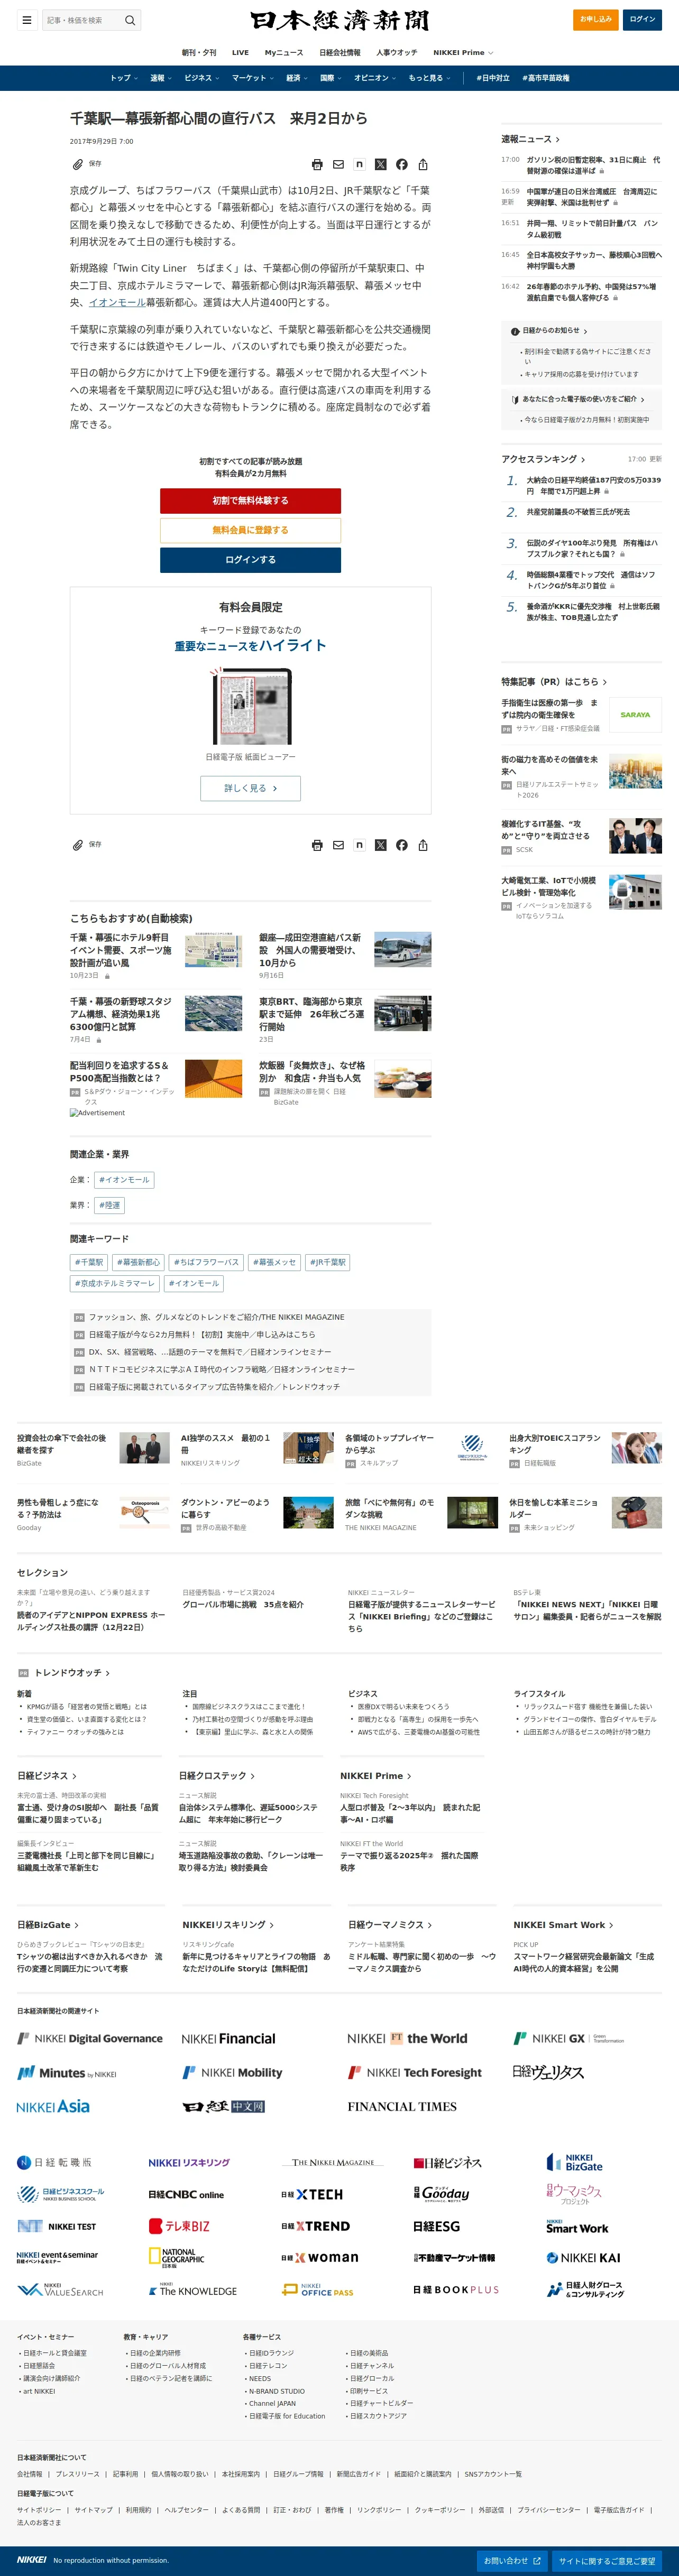Open Myニュース menu item
The image size is (679, 2576).
pyautogui.click(x=284, y=52)
